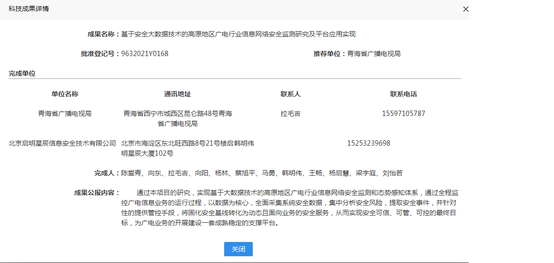Click the 成果公报内容 description paragraph
Screen dimensions: 554x263
click(290, 208)
